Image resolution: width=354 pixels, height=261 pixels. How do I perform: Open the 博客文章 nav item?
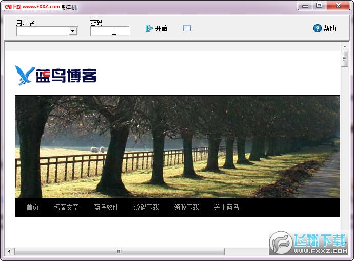(66, 207)
